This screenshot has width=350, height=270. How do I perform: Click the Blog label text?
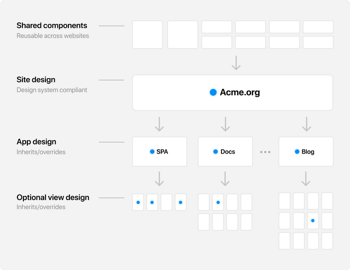click(x=308, y=152)
